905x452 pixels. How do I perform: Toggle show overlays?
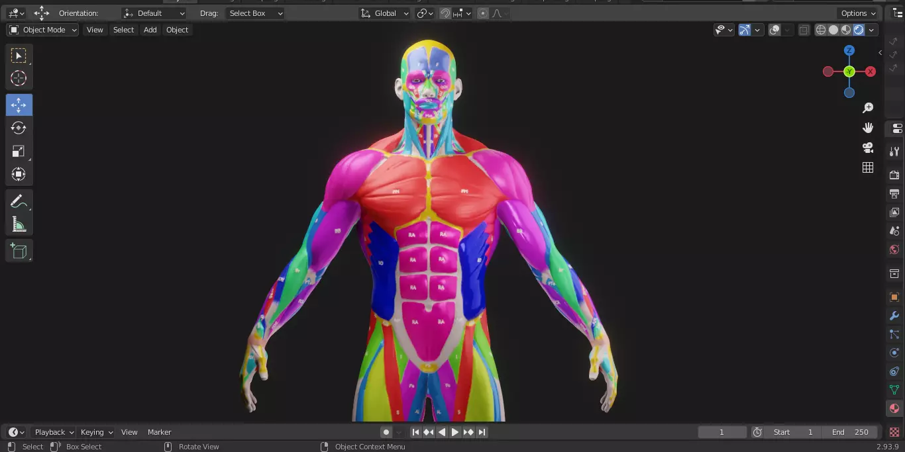point(774,30)
